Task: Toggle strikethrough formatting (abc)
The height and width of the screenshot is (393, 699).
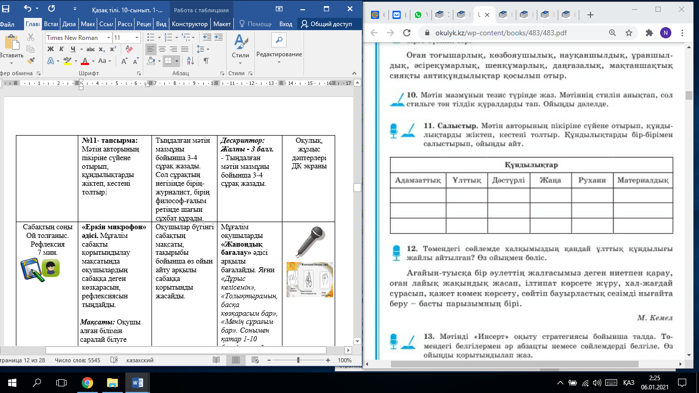Action: click(x=91, y=49)
